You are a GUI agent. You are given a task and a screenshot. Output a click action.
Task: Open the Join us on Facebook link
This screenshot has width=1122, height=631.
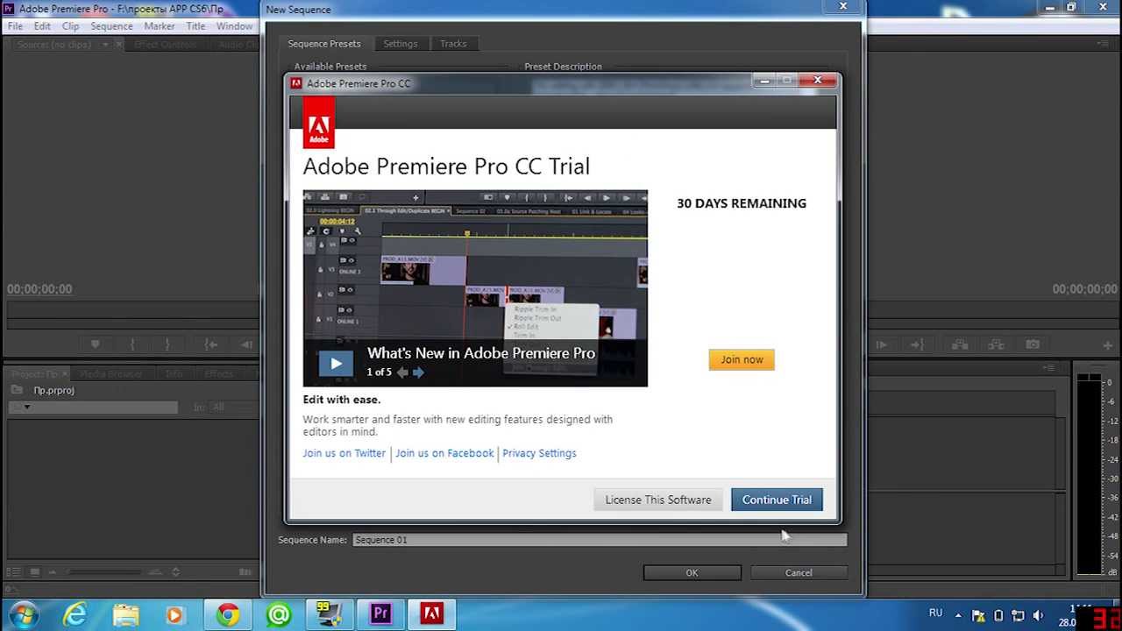pos(444,453)
